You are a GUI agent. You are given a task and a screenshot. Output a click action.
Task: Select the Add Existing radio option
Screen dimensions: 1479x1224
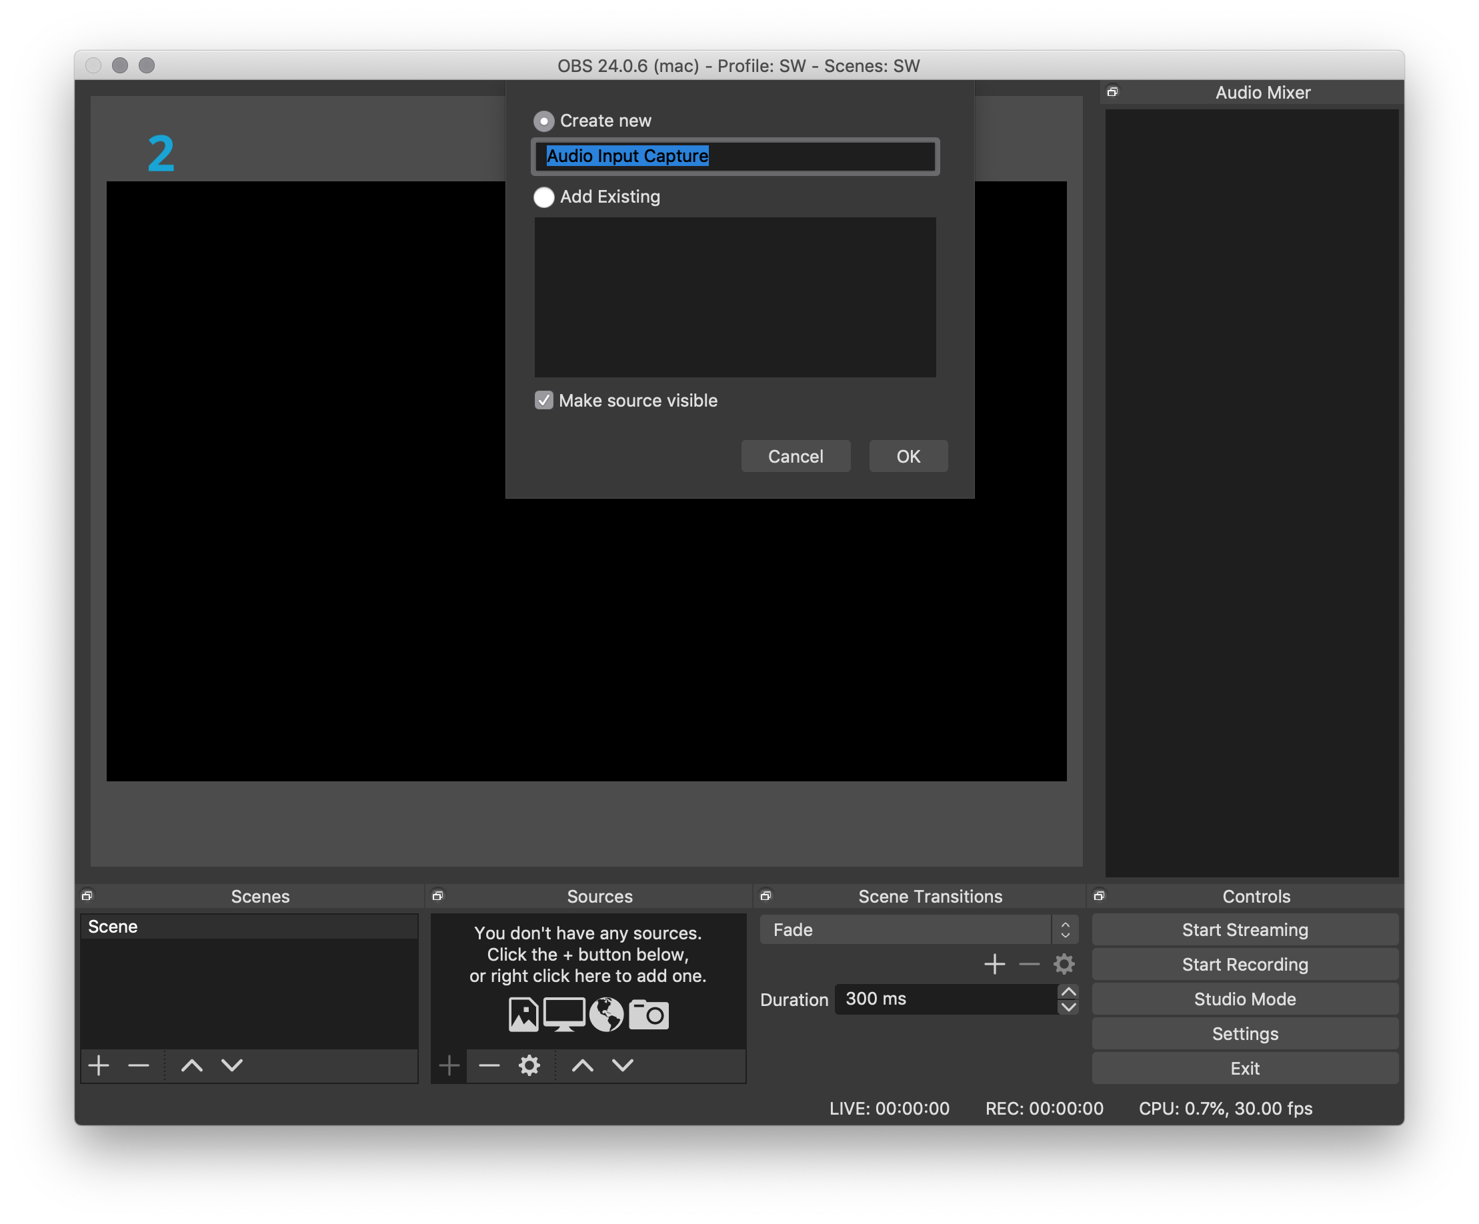point(543,197)
